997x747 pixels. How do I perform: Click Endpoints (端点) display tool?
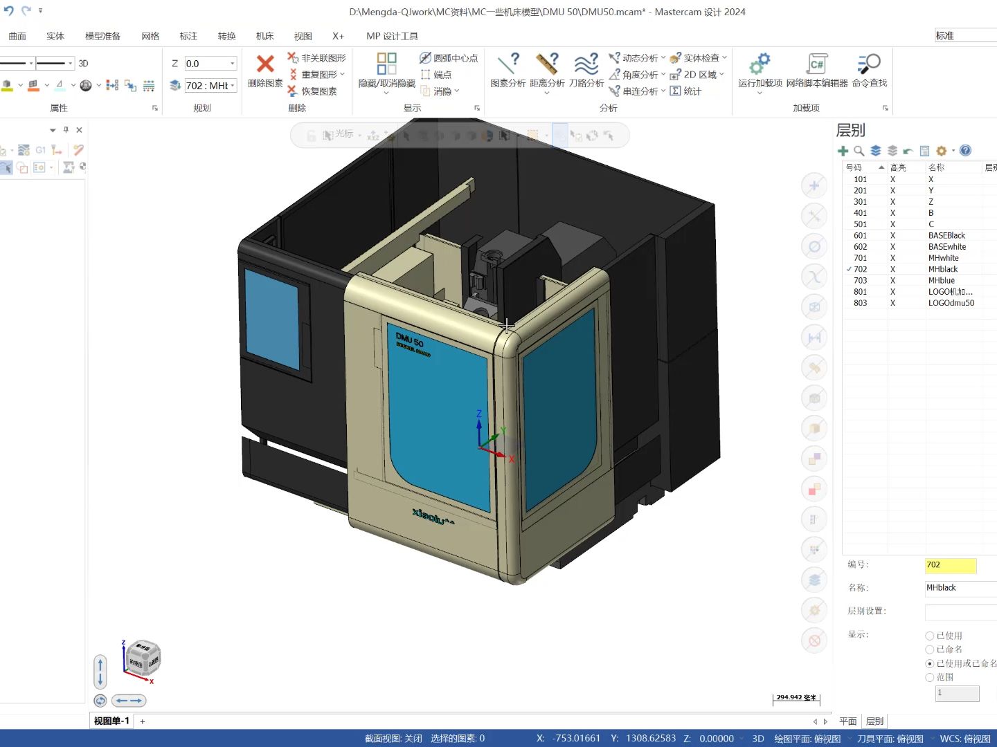pyautogui.click(x=435, y=75)
